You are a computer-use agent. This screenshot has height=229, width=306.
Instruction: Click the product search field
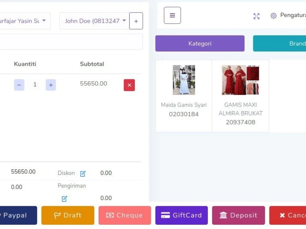pos(70,42)
